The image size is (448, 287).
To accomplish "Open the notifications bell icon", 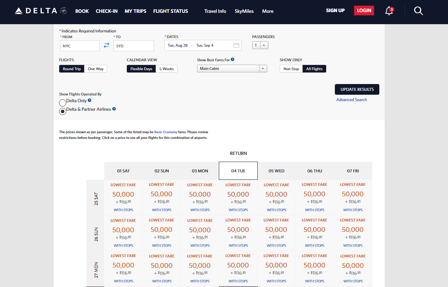I will click(389, 11).
